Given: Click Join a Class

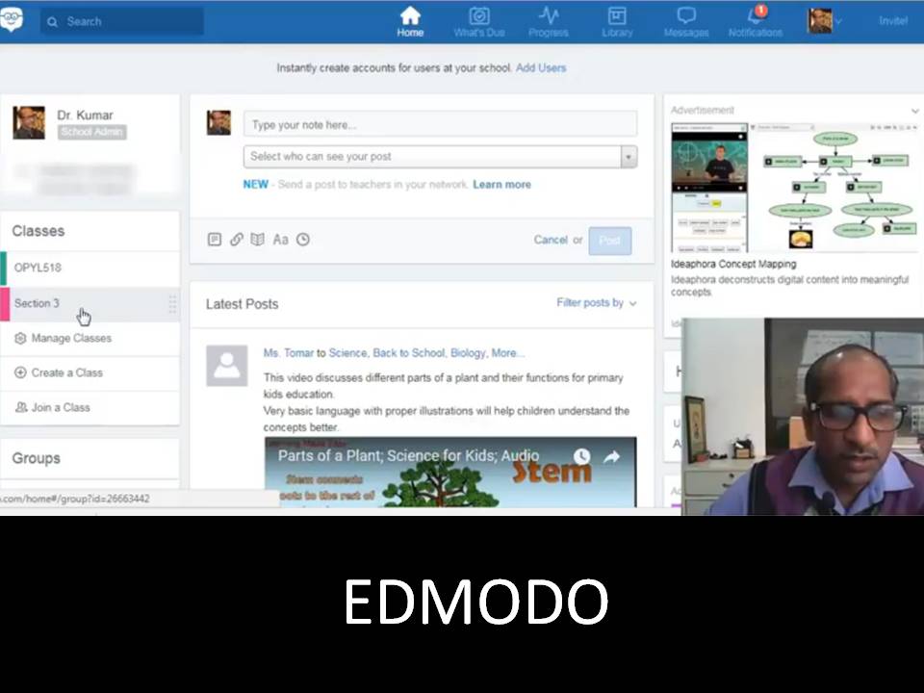Looking at the screenshot, I should 60,408.
